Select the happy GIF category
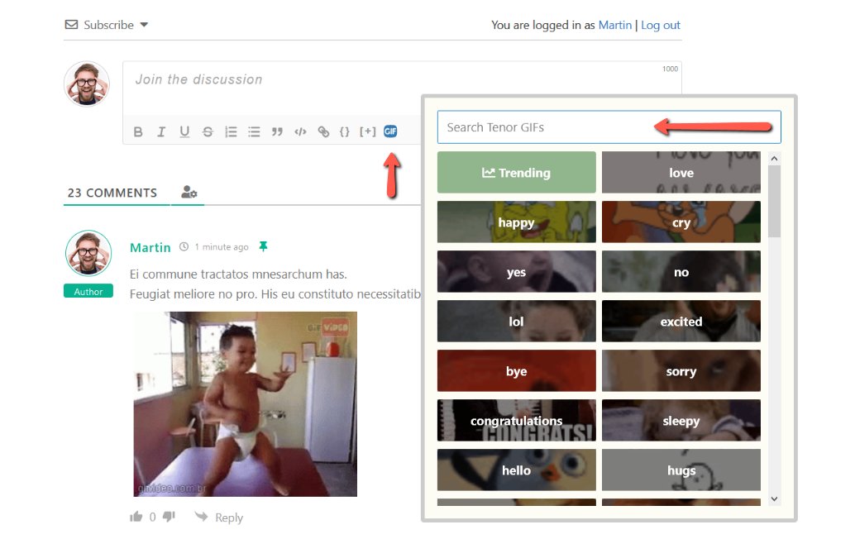The width and height of the screenshot is (855, 539). pos(516,222)
